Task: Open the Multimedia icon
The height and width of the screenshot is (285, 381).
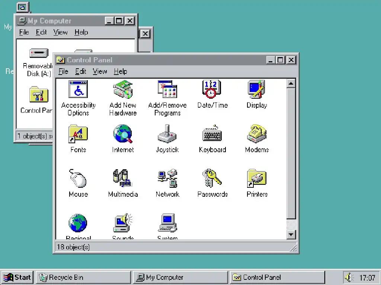Action: 123,178
